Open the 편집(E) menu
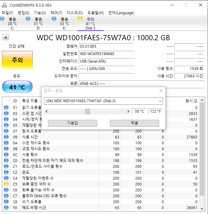The image size is (208, 214). 24,13
